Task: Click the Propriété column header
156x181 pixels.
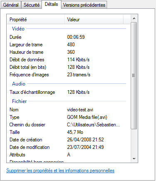Action: pyautogui.click(x=36, y=20)
